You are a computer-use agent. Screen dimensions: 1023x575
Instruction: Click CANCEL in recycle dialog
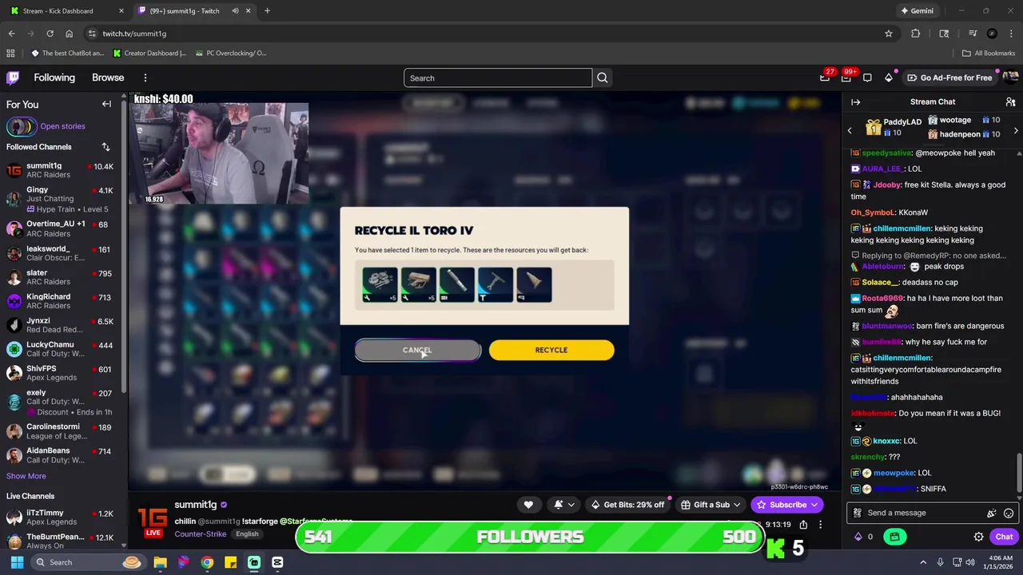coord(417,350)
